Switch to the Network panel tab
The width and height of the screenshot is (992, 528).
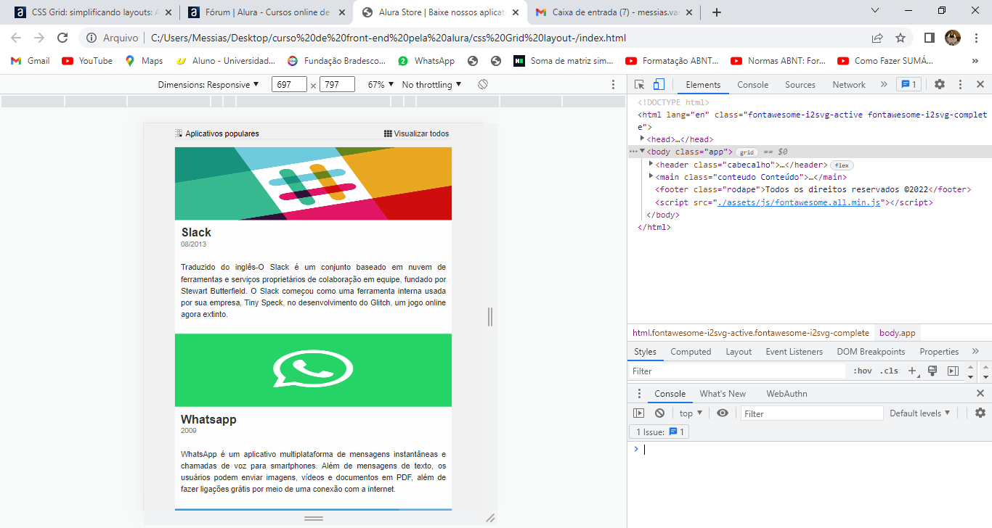(849, 85)
